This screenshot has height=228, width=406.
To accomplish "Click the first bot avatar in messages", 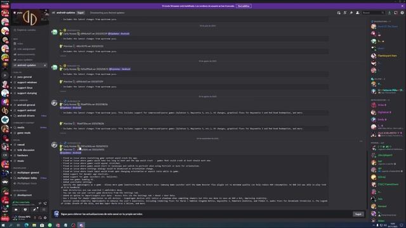I will click(x=55, y=32).
